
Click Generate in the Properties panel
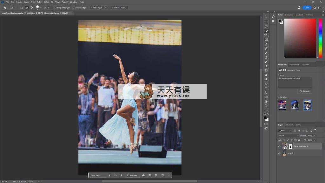304,91
